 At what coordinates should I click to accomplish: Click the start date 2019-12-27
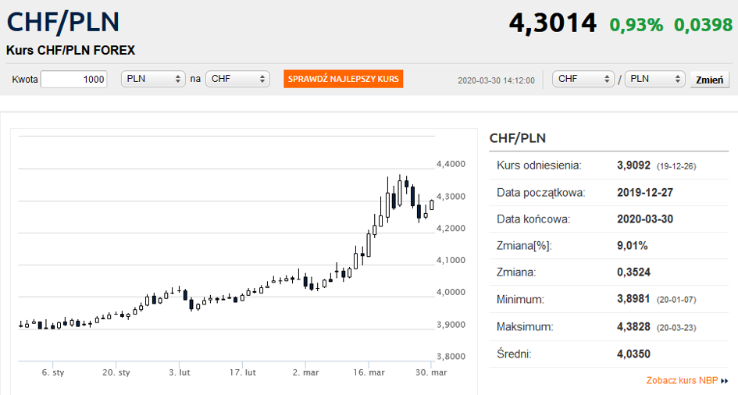click(645, 192)
